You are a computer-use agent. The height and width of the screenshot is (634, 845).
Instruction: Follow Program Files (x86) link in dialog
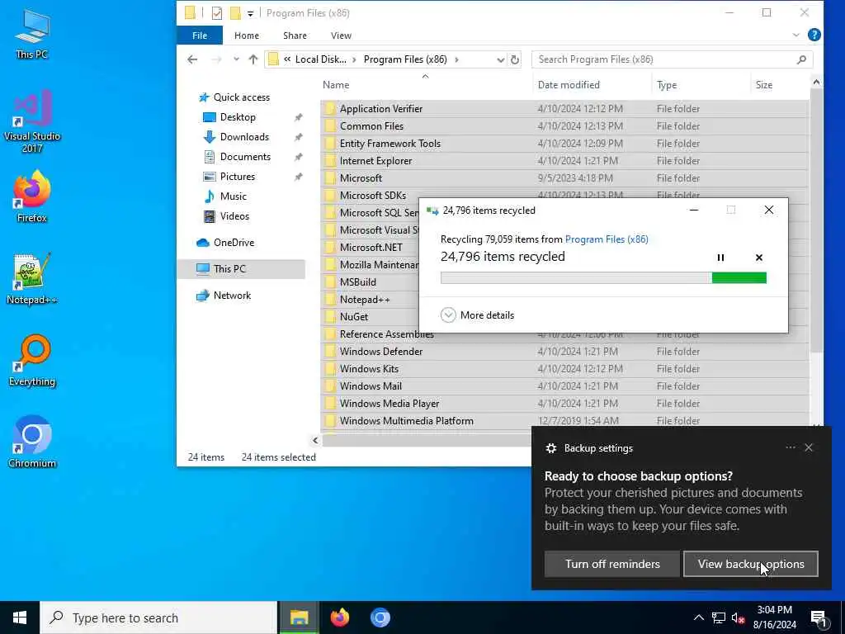point(607,239)
